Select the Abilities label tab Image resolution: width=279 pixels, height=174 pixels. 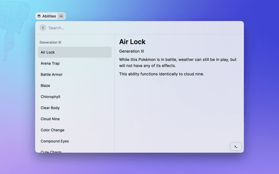[x=49, y=16]
